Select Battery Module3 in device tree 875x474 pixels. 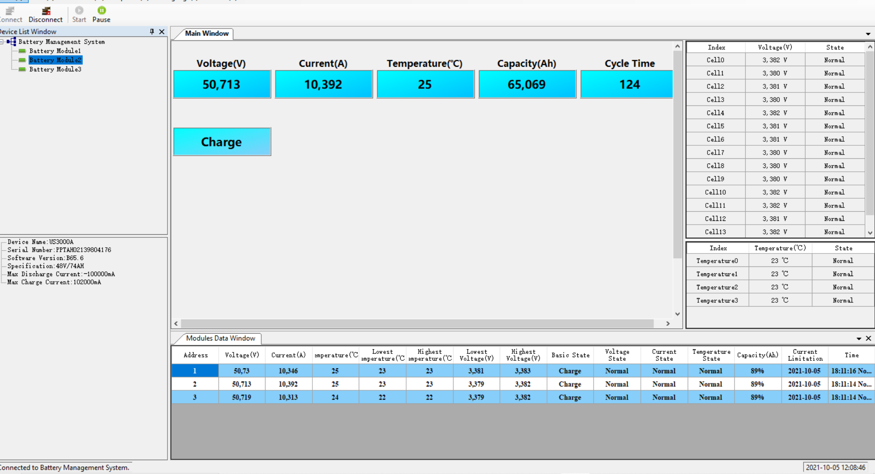coord(55,69)
